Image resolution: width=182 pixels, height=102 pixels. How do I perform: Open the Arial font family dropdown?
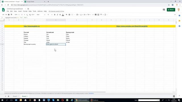point(41,15)
